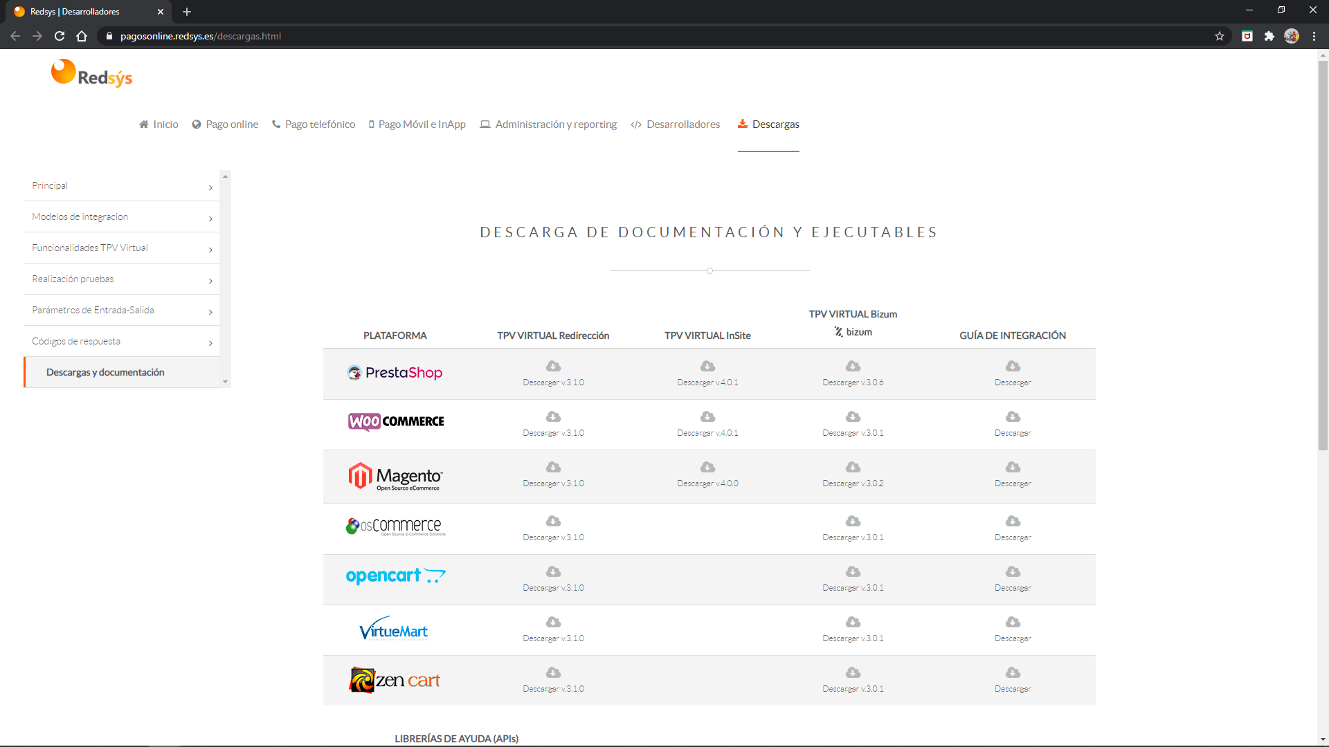Screen dimensions: 1329x747
Task: Click the PrestaShop platform logo
Action: (395, 373)
